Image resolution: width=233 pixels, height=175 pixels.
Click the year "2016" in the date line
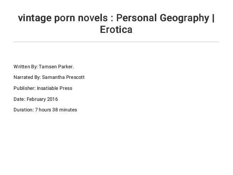tap(53, 99)
